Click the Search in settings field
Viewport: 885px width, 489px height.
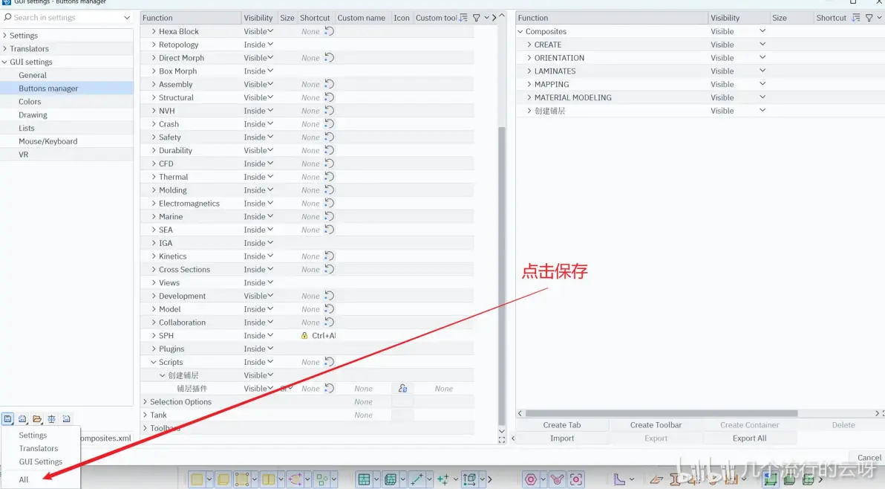[x=67, y=18]
